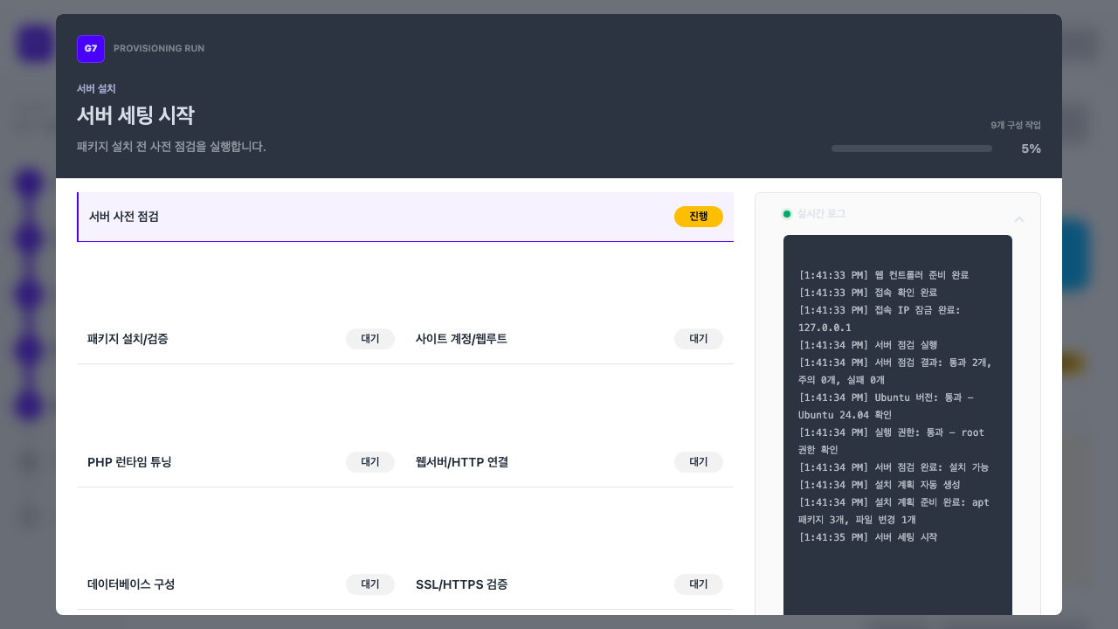Click the provisioning progress bar
The image size is (1118, 629).
(912, 149)
